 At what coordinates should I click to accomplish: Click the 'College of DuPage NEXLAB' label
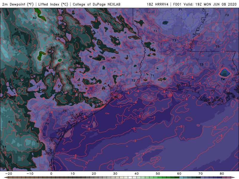click(x=96, y=4)
